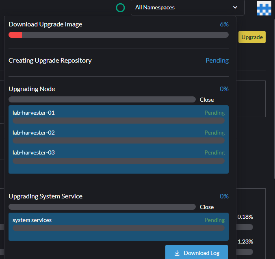Open the user avatar menu
This screenshot has height=259, width=275.
click(264, 8)
